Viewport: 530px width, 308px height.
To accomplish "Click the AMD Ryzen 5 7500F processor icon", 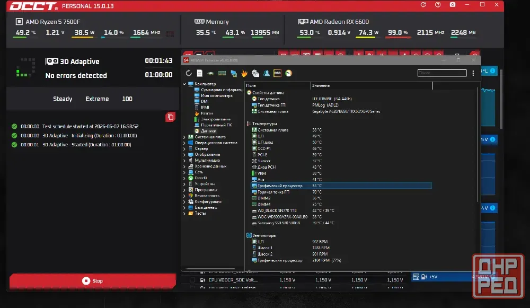I will (19, 22).
